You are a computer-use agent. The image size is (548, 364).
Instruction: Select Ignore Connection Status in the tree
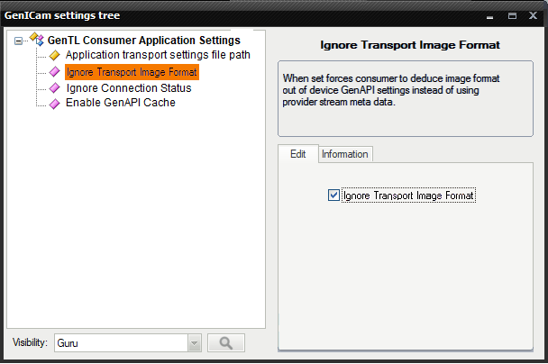tap(128, 88)
